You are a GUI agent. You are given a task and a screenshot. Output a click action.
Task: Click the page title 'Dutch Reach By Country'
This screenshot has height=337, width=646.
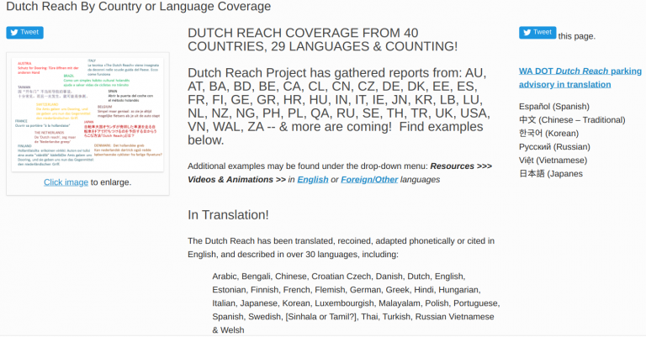[138, 7]
